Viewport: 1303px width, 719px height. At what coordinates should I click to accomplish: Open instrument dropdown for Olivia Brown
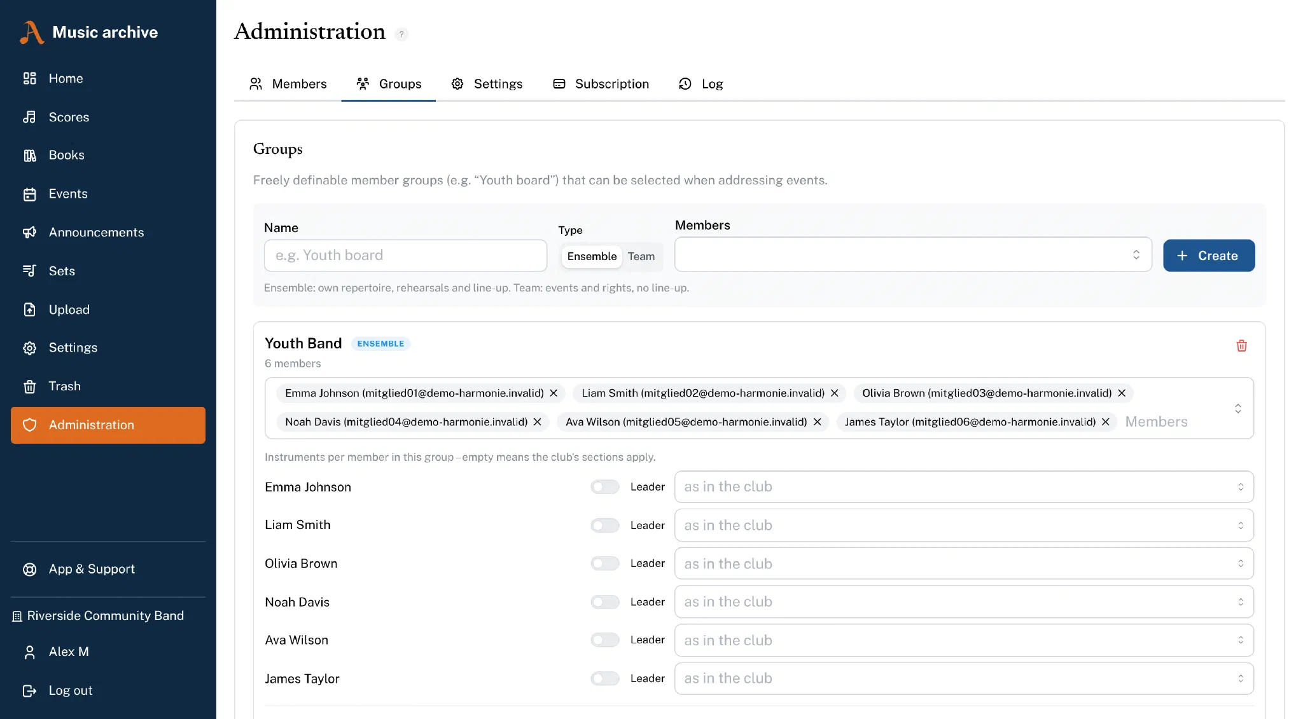964,563
